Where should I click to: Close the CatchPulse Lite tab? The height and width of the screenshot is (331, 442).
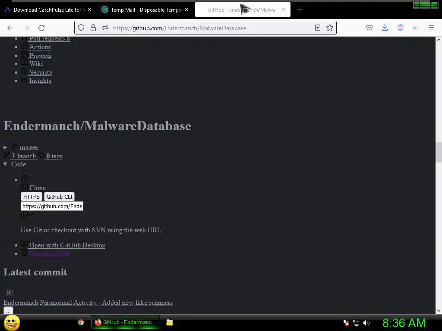click(x=89, y=9)
